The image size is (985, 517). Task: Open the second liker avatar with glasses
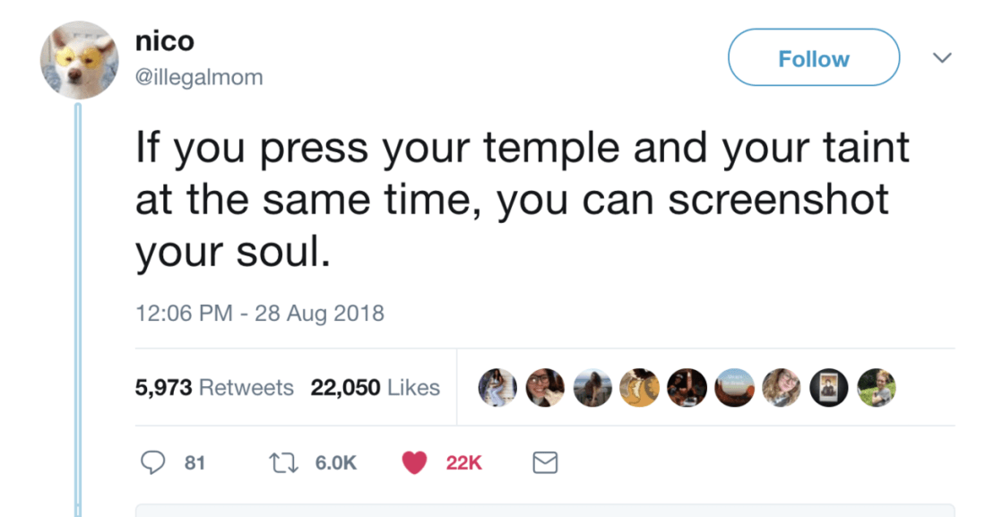click(544, 388)
